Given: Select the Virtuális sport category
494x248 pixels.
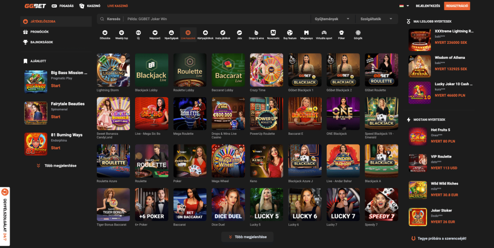Looking at the screenshot, I should point(324,35).
